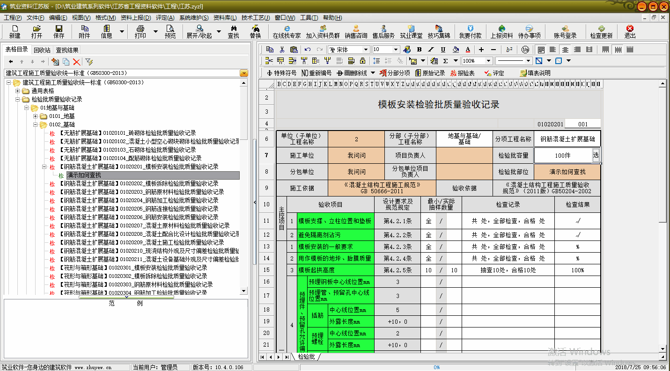Open the 附件 attachment tool
This screenshot has width=670, height=371.
(x=84, y=31)
